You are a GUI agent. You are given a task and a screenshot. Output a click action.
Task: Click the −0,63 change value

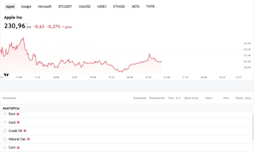39,27
